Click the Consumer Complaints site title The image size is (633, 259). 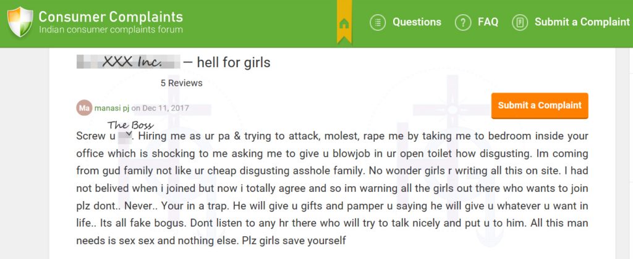click(111, 17)
